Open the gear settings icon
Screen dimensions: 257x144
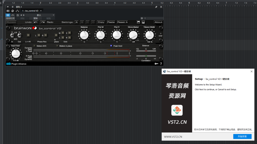(142, 18)
